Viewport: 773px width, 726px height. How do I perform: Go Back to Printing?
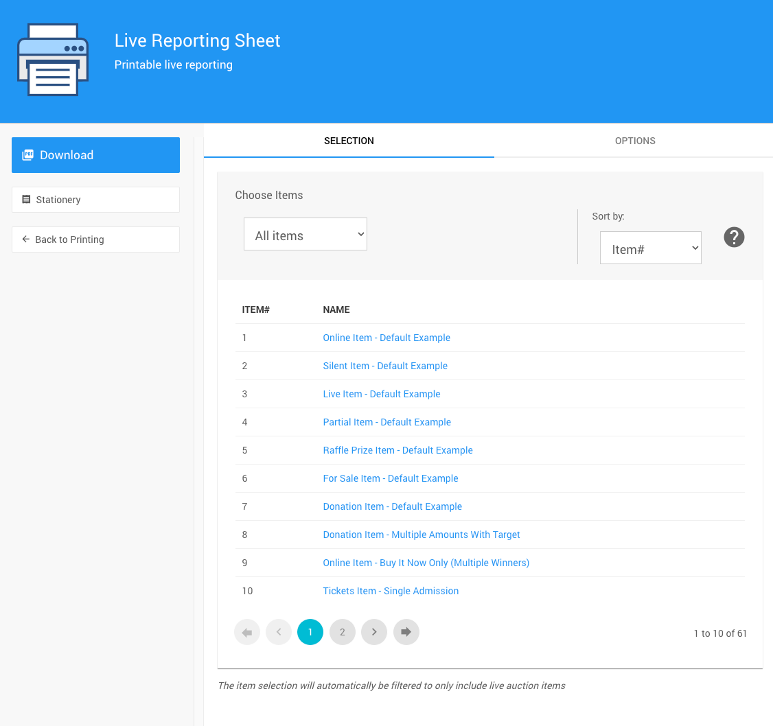pyautogui.click(x=95, y=239)
